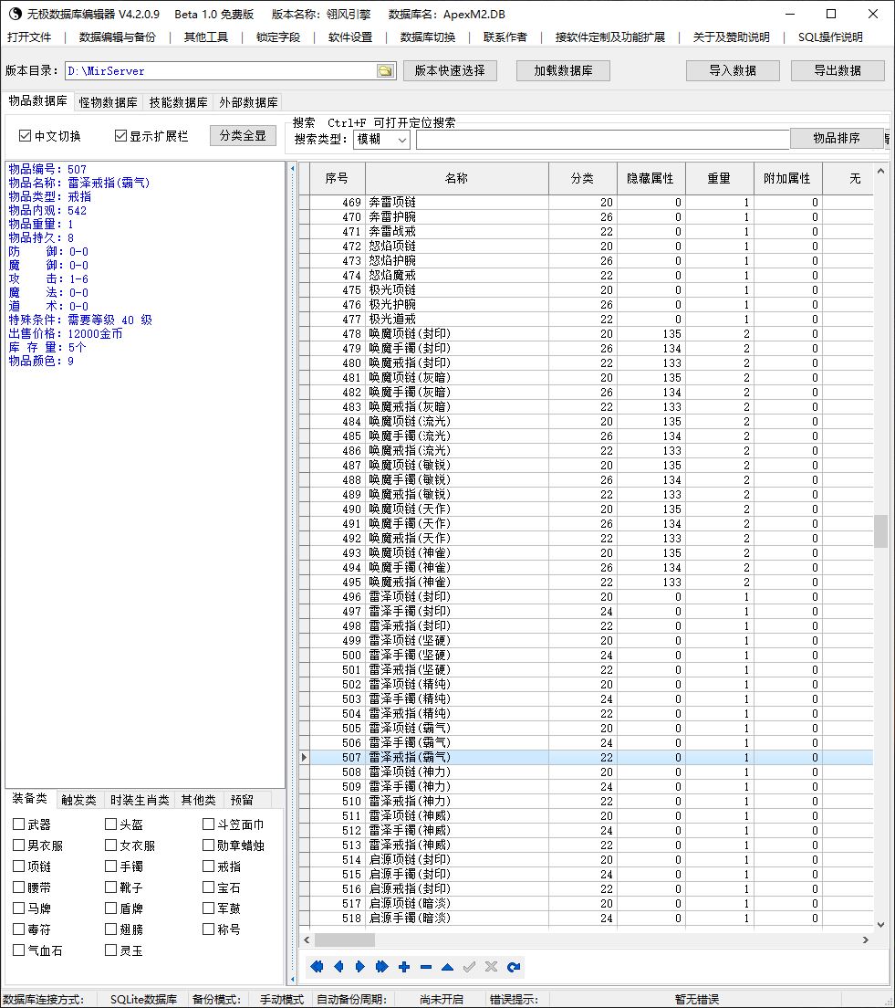Open the 其他工具 menu
This screenshot has height=1008, width=895.
[205, 37]
